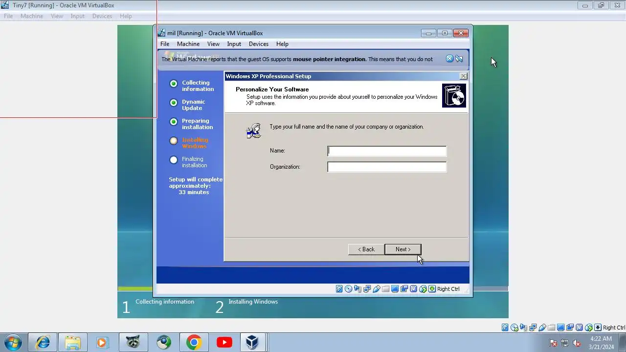Click shared folders indicator in Tiny7 status bar
This screenshot has height=352, width=626.
click(x=552, y=328)
